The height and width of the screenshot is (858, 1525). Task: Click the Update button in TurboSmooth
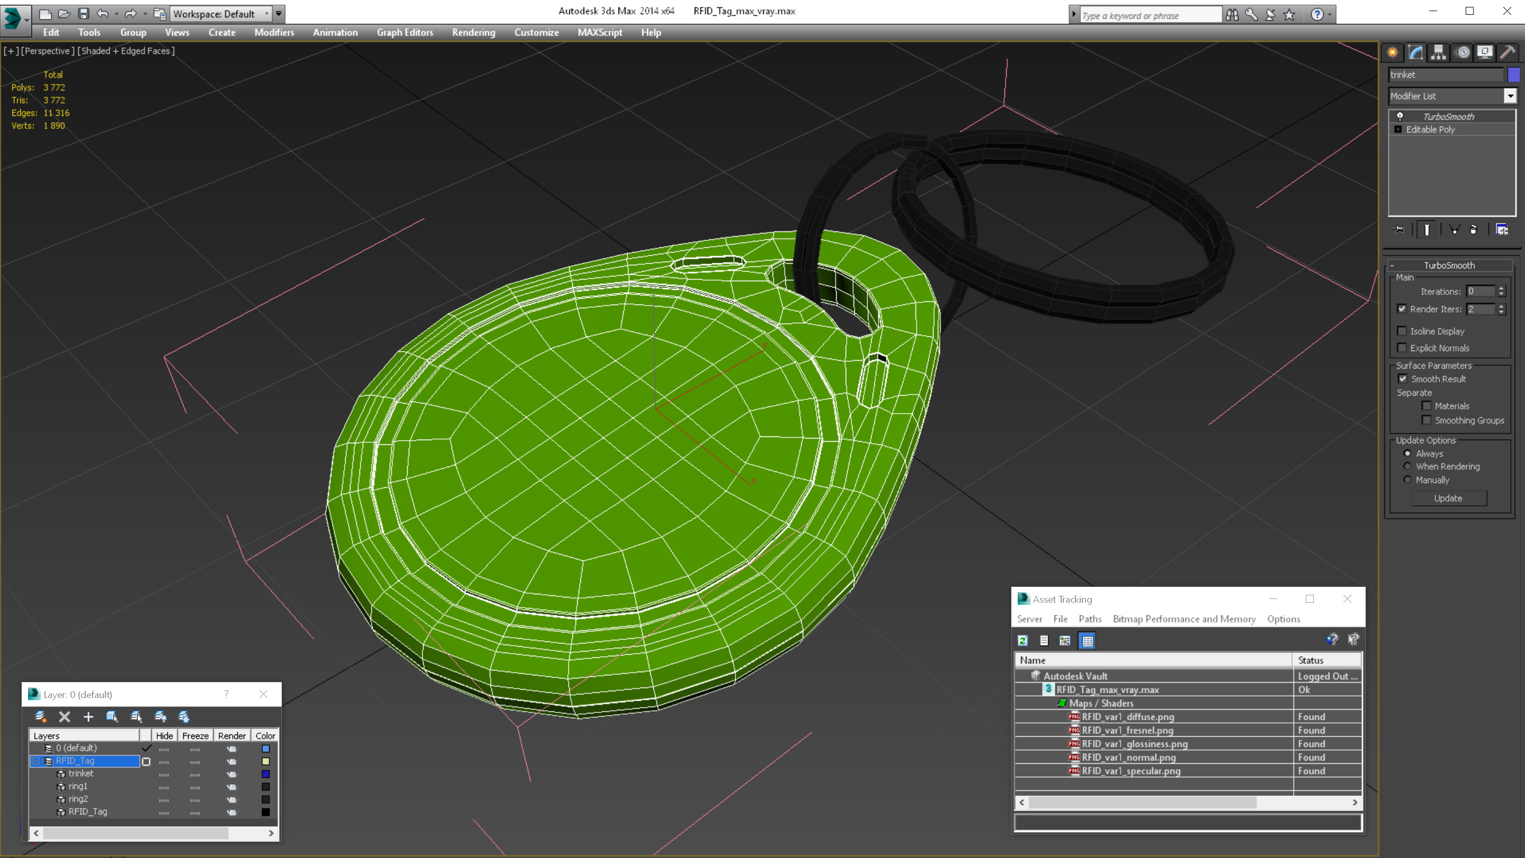pos(1448,498)
